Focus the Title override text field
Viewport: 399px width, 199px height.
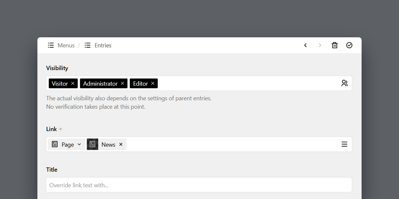[199, 185]
